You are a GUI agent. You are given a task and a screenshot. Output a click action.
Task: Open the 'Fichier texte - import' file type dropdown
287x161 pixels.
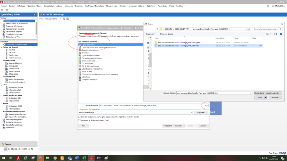[x=268, y=93]
